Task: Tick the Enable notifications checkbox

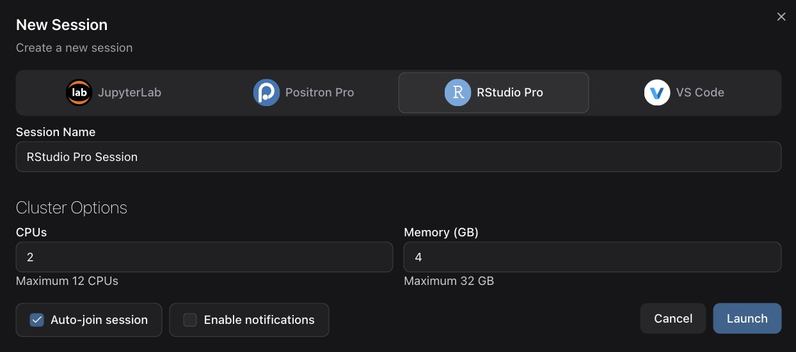Action: (x=190, y=320)
